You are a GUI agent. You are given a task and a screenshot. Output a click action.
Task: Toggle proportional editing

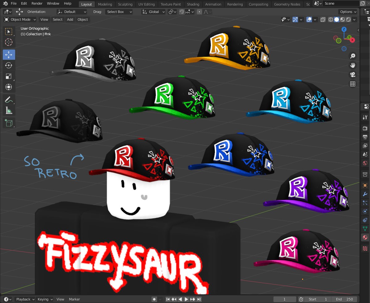click(x=199, y=12)
